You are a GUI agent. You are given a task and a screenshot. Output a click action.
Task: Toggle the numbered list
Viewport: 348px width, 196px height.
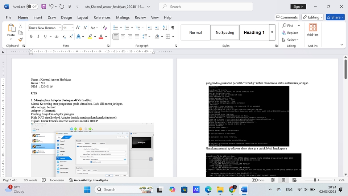[127, 28]
